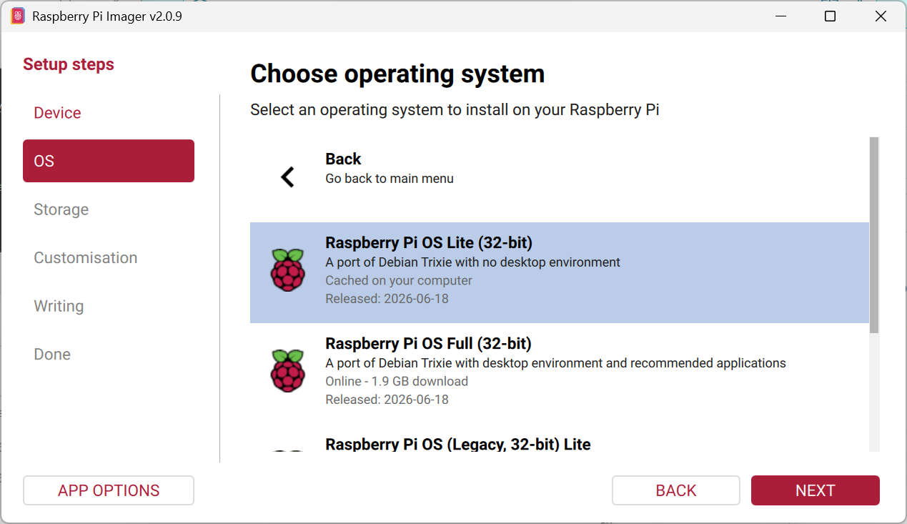Open the Storage setup step
This screenshot has width=907, height=524.
click(61, 209)
